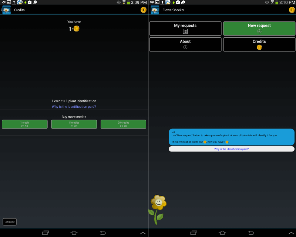Tap the 3:10 PM clock in the status bar

tap(287, 3)
